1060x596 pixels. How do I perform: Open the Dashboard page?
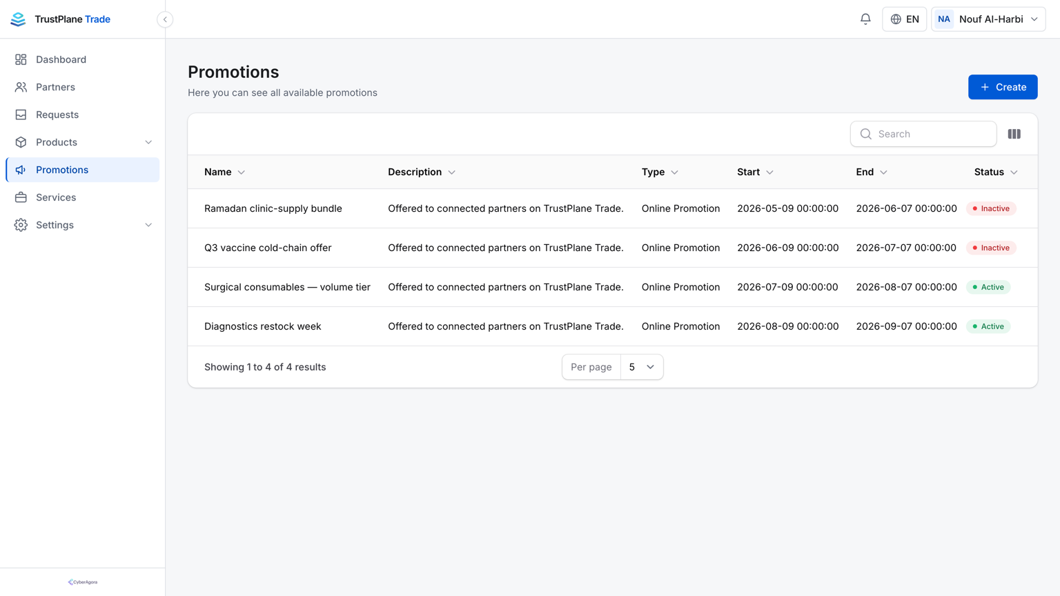pyautogui.click(x=82, y=59)
